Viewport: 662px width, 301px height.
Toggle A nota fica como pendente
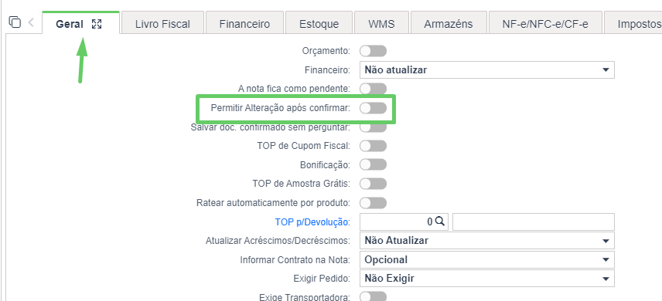tap(373, 89)
